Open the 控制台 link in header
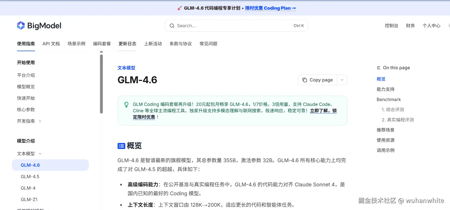Viewport: 450px width, 210px height. coord(392,26)
